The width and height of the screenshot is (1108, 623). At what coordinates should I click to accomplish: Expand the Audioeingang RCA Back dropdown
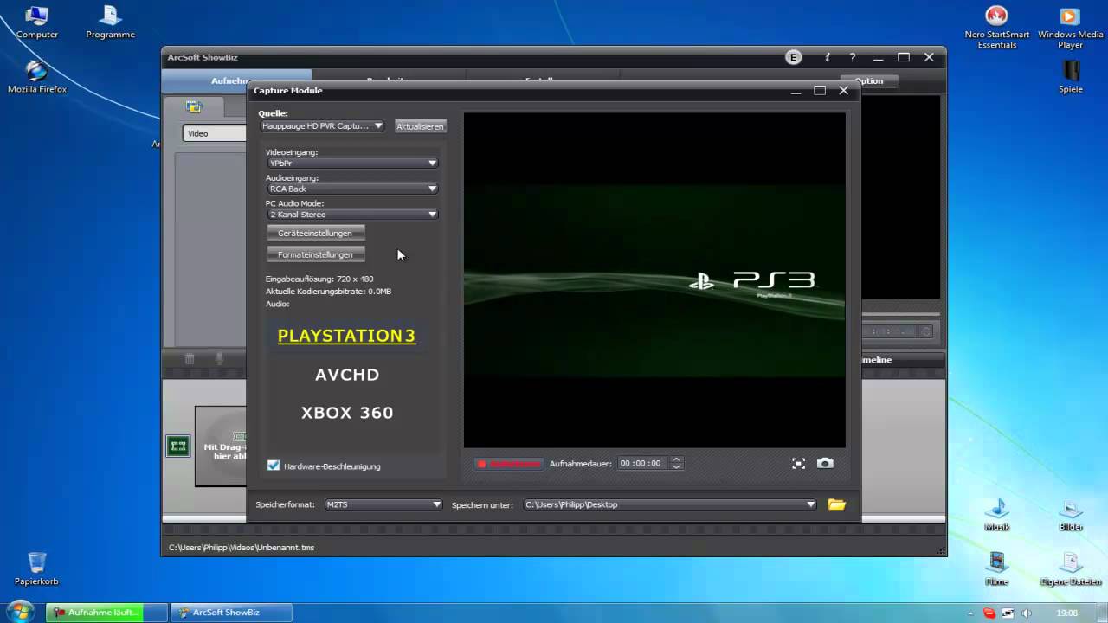352,189
